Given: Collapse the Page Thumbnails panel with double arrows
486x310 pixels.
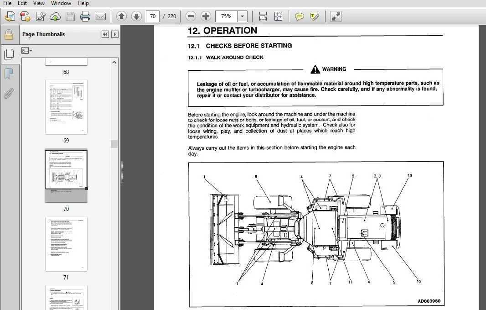Looking at the screenshot, I should [x=105, y=34].
